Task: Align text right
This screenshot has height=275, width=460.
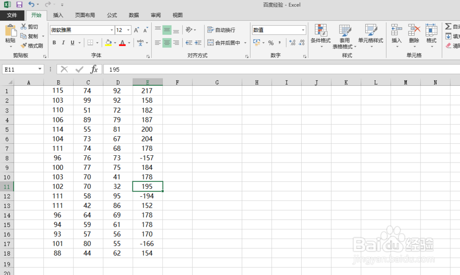Action: tap(176, 42)
